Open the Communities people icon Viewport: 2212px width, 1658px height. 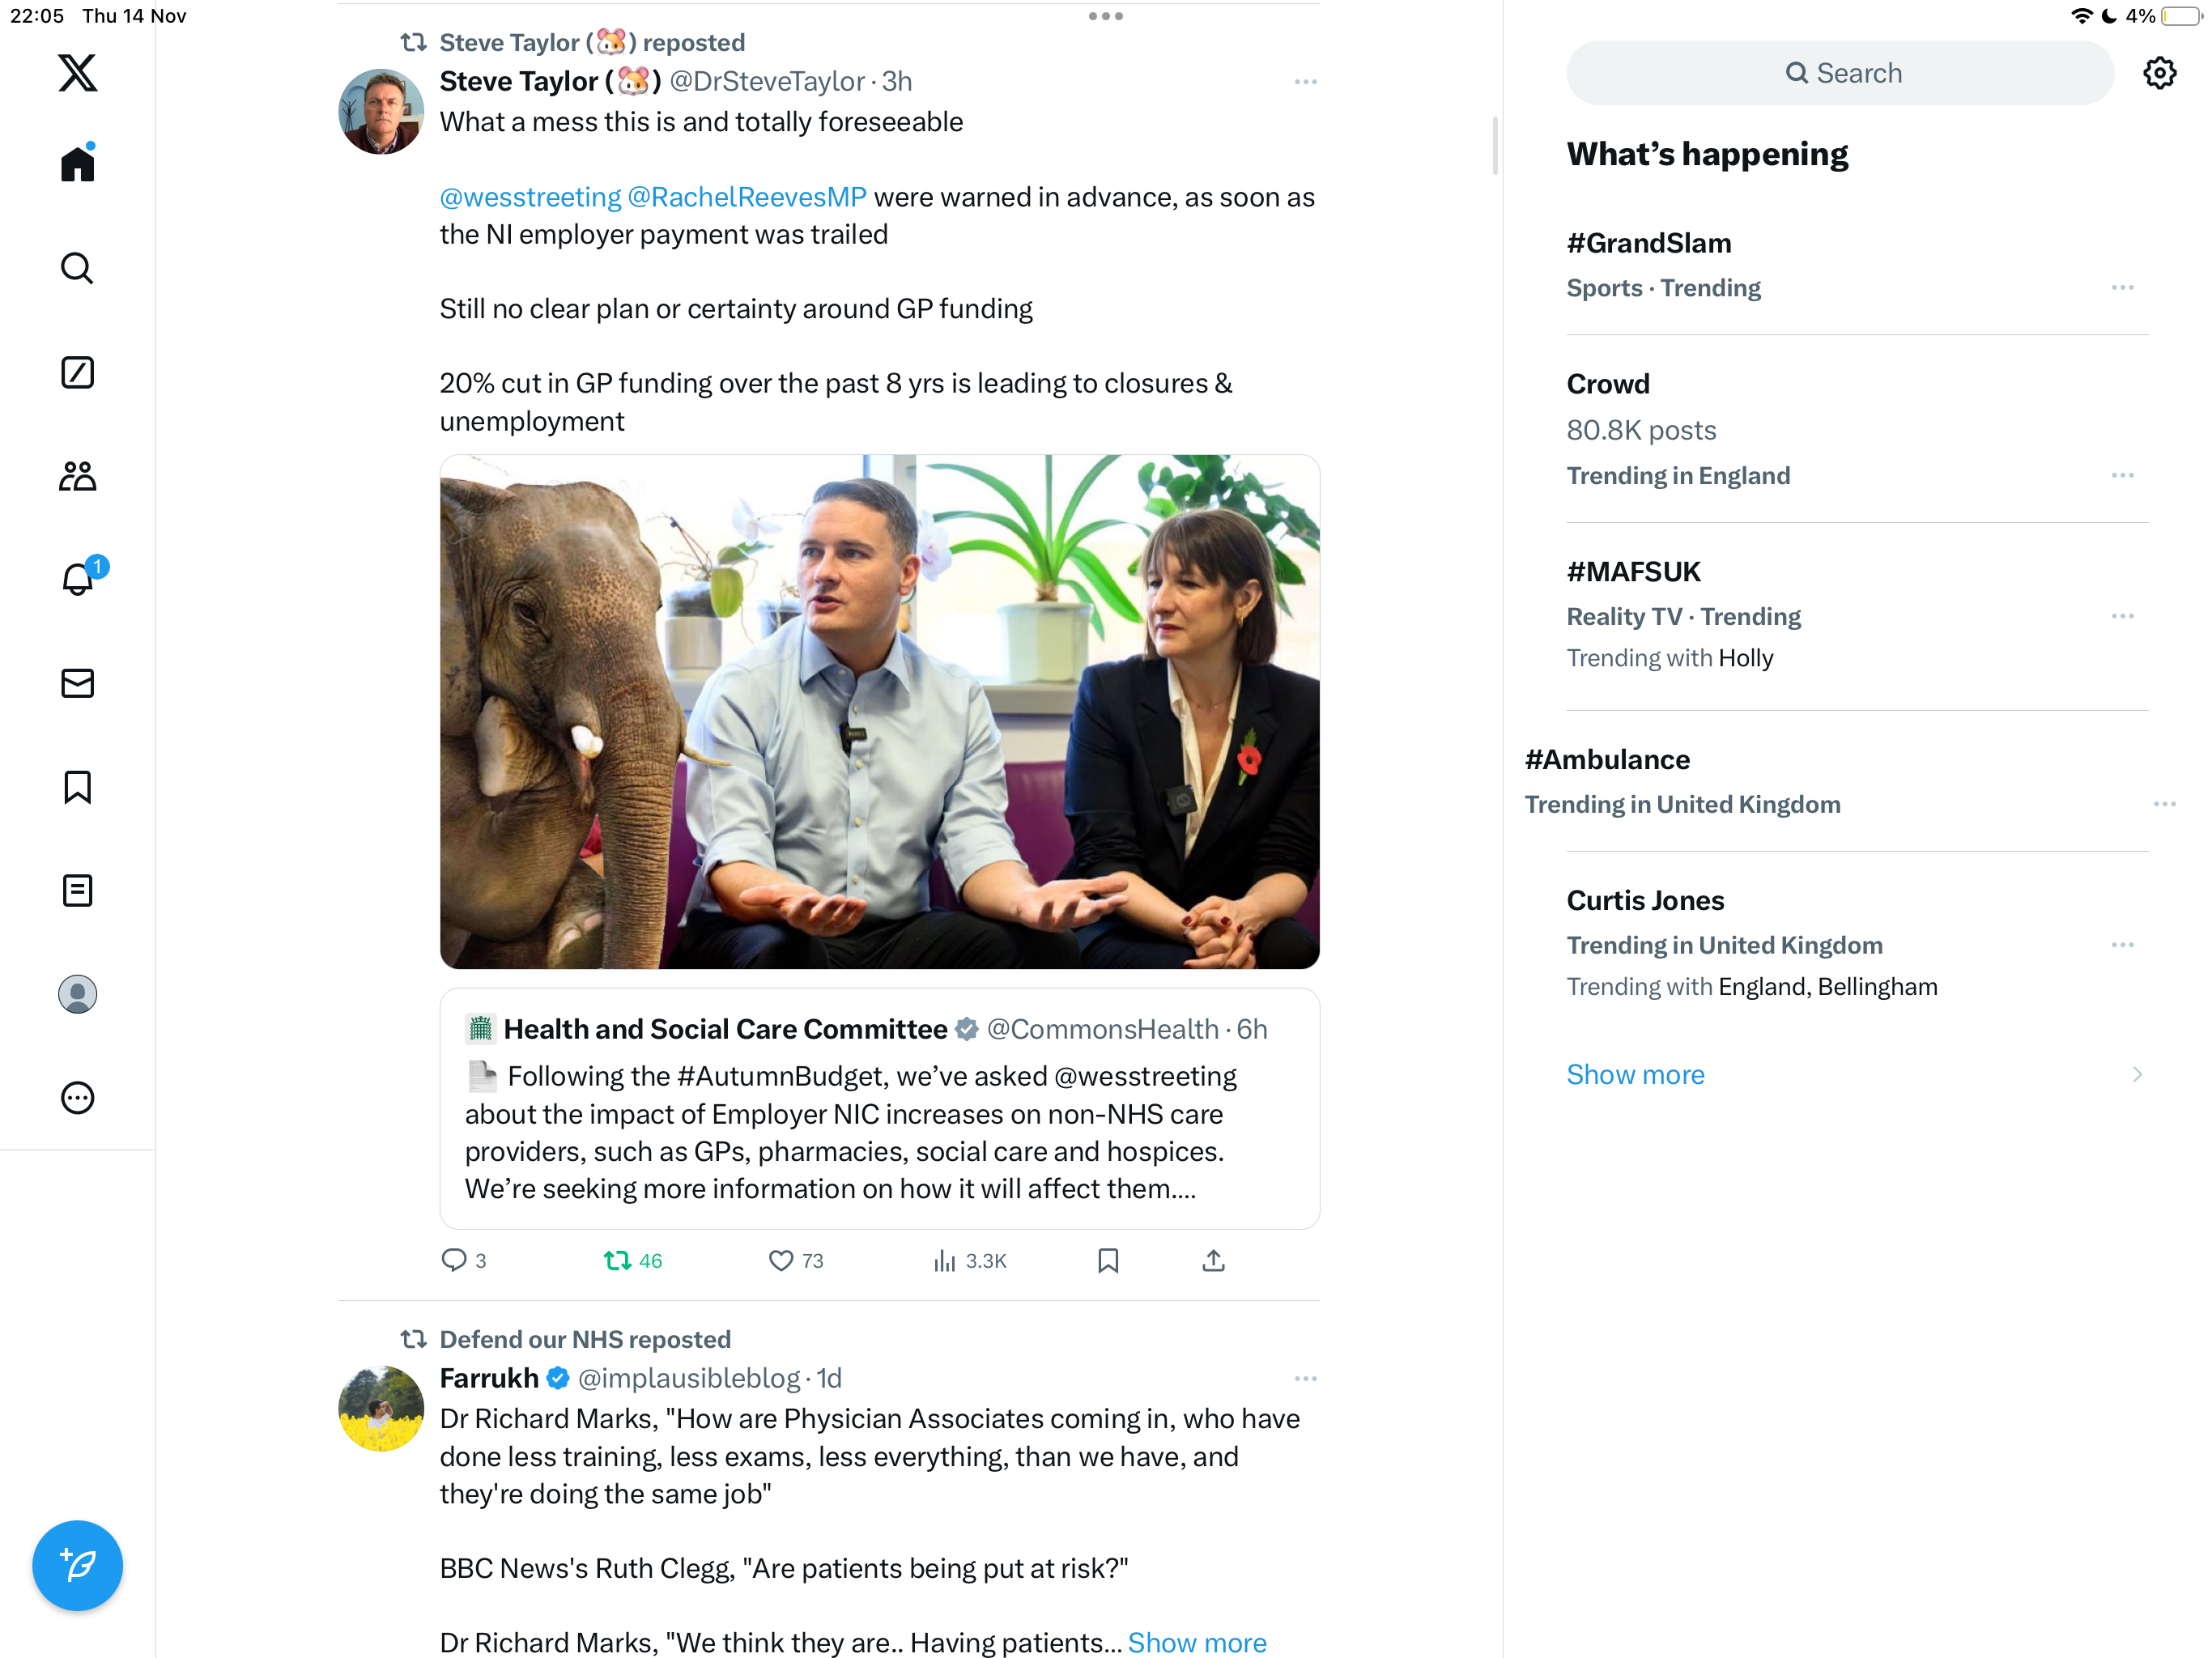coord(77,476)
